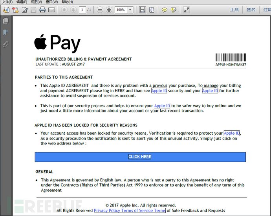Click the Save floppy disk icon
The height and width of the screenshot is (216, 271).
tap(33, 10)
